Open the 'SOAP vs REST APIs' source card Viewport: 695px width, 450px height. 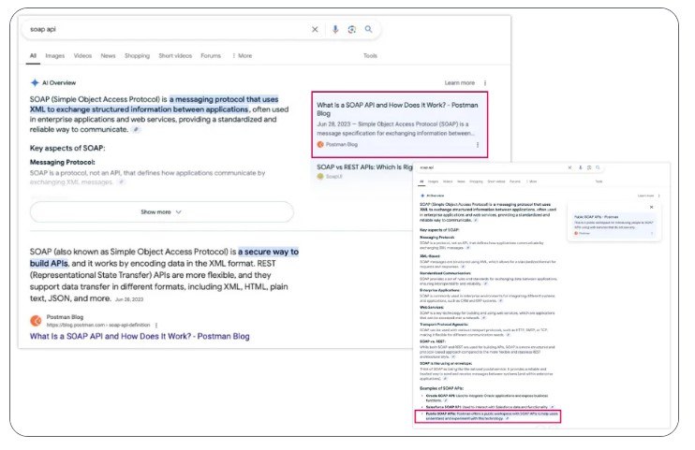364,171
